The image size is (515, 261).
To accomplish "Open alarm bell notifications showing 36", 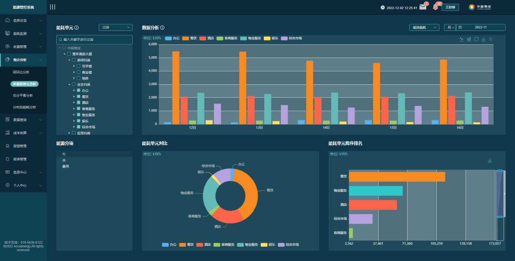I will pyautogui.click(x=435, y=7).
